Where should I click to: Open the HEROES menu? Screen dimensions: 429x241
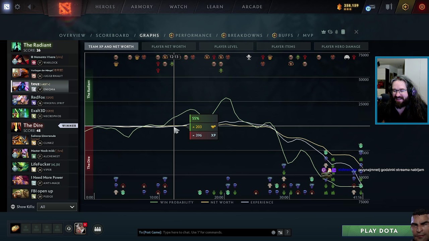point(105,7)
